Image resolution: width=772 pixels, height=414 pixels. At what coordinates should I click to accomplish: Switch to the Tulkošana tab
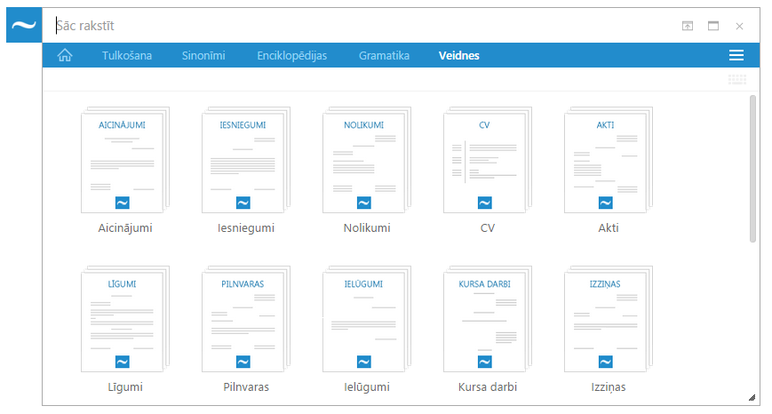point(127,56)
